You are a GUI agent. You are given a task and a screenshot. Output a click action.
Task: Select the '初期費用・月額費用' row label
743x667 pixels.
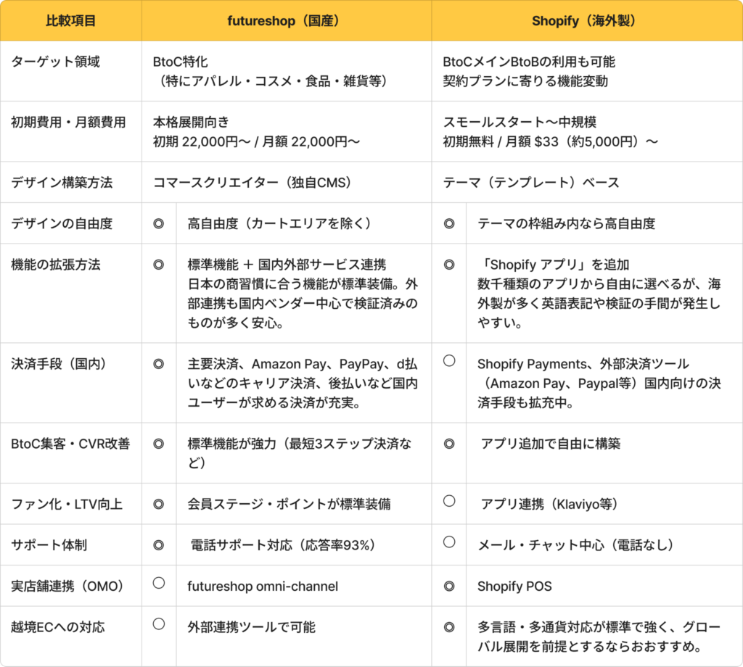click(69, 122)
